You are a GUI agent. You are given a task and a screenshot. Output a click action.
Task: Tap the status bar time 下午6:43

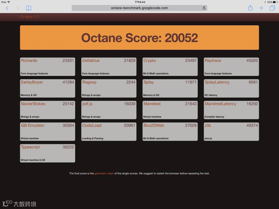140,2
